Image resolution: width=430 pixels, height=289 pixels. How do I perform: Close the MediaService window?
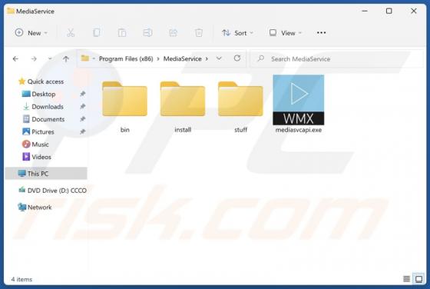pyautogui.click(x=414, y=11)
